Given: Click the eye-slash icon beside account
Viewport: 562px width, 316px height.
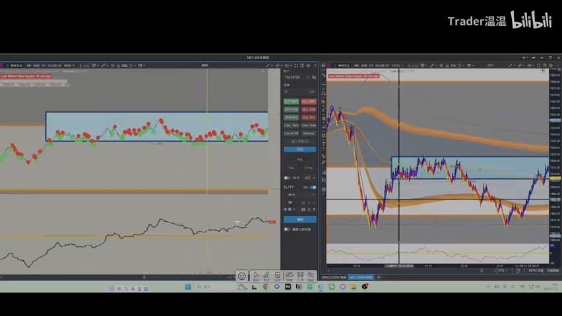Looking at the screenshot, I should [x=314, y=77].
